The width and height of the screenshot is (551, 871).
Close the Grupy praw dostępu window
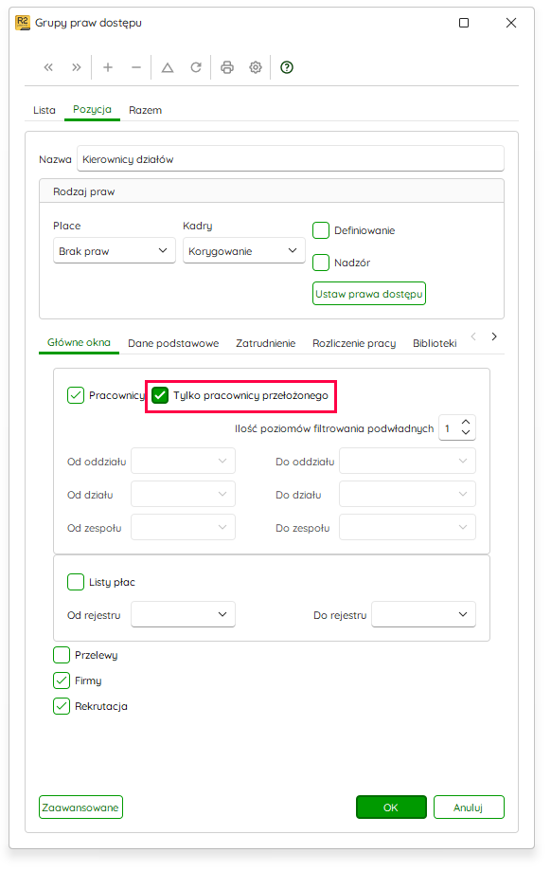pyautogui.click(x=511, y=23)
